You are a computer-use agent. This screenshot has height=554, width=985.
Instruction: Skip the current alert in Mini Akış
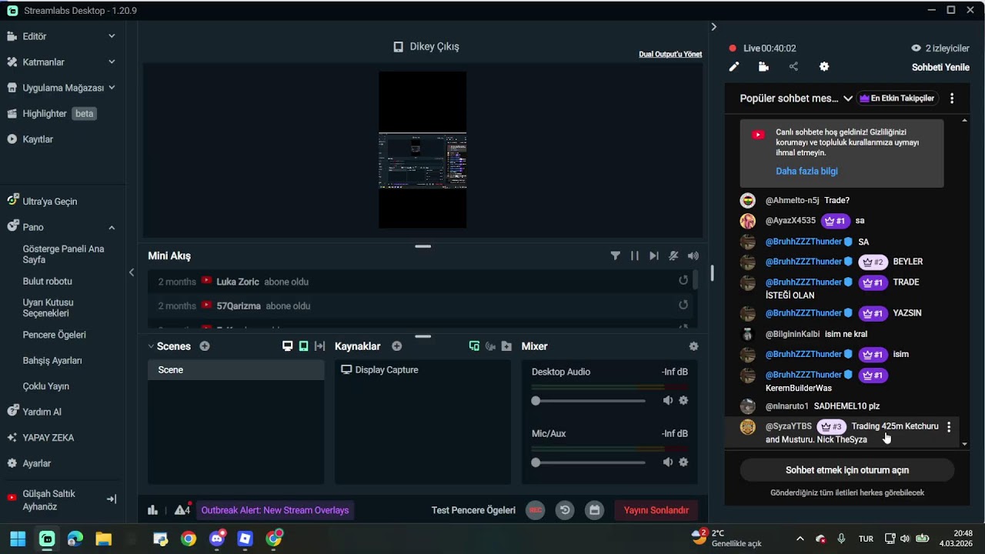(x=654, y=255)
